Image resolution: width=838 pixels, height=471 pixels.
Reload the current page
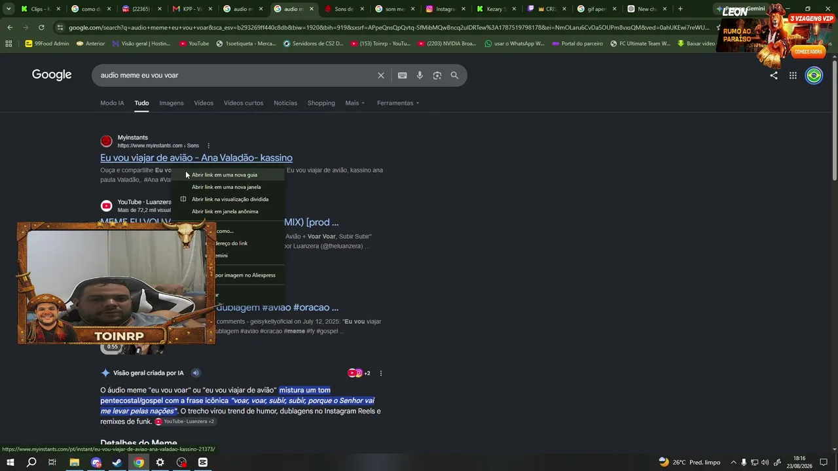[41, 27]
